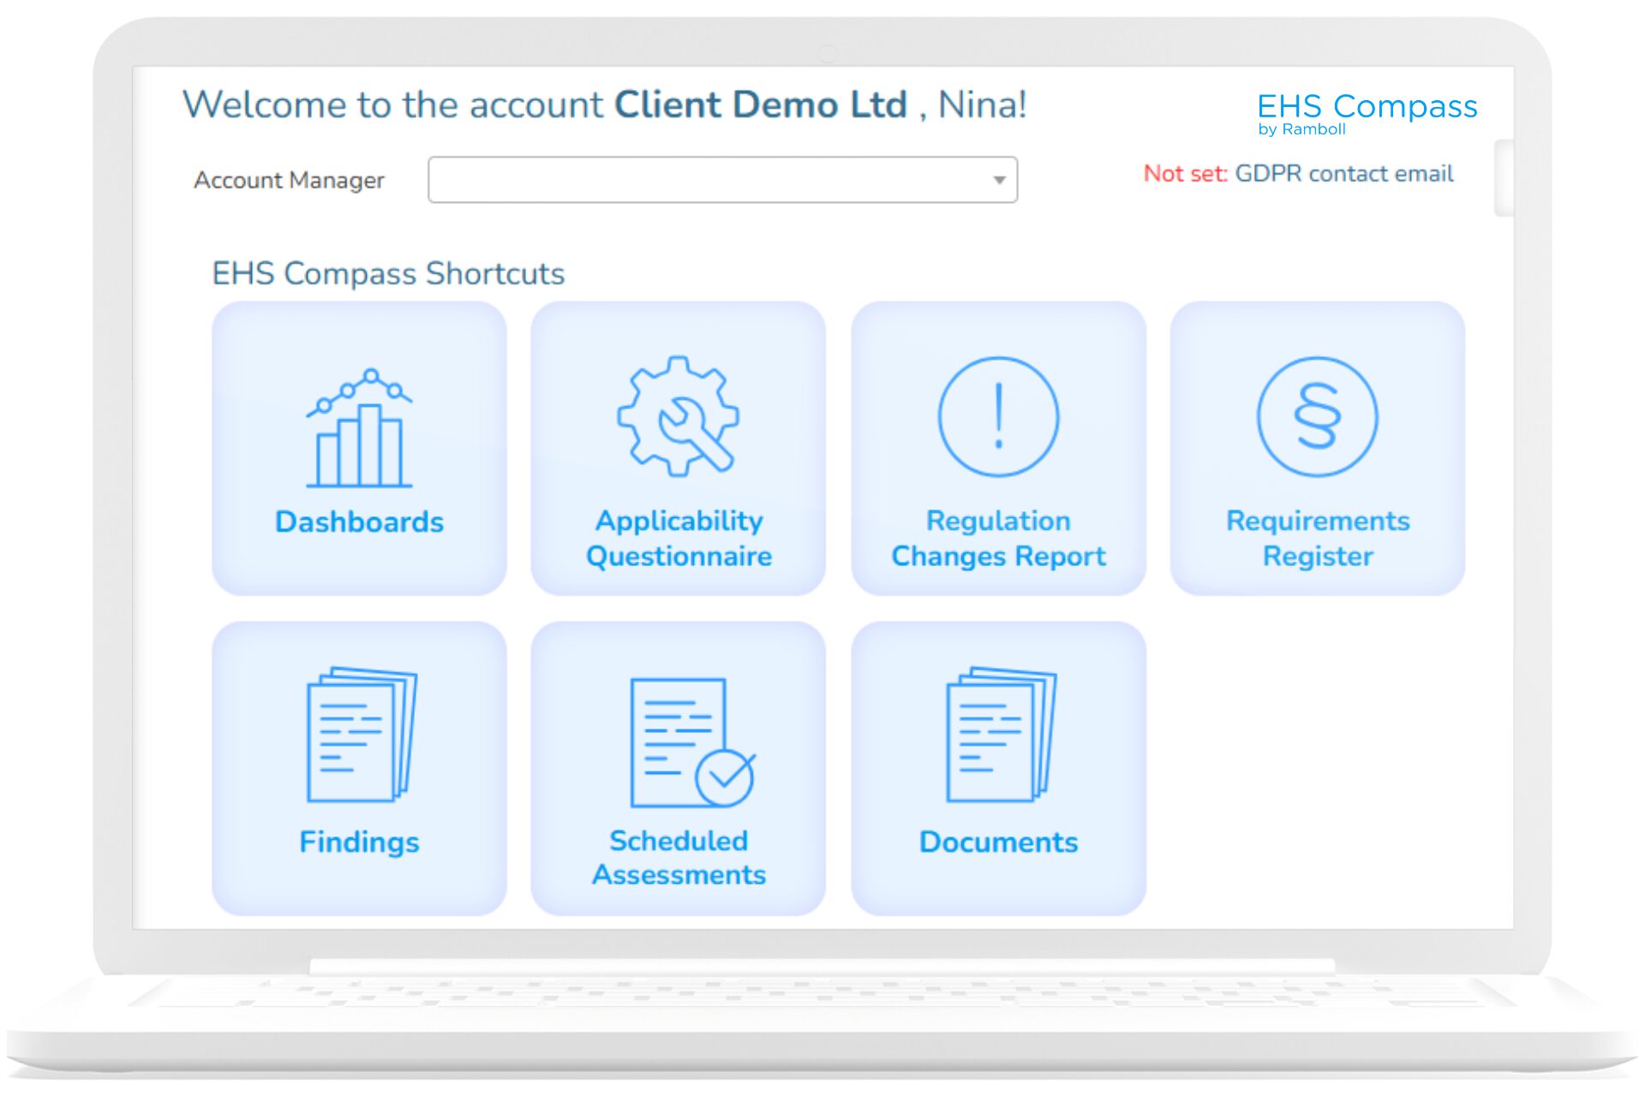Go to Regulation Changes Report label

point(998,538)
